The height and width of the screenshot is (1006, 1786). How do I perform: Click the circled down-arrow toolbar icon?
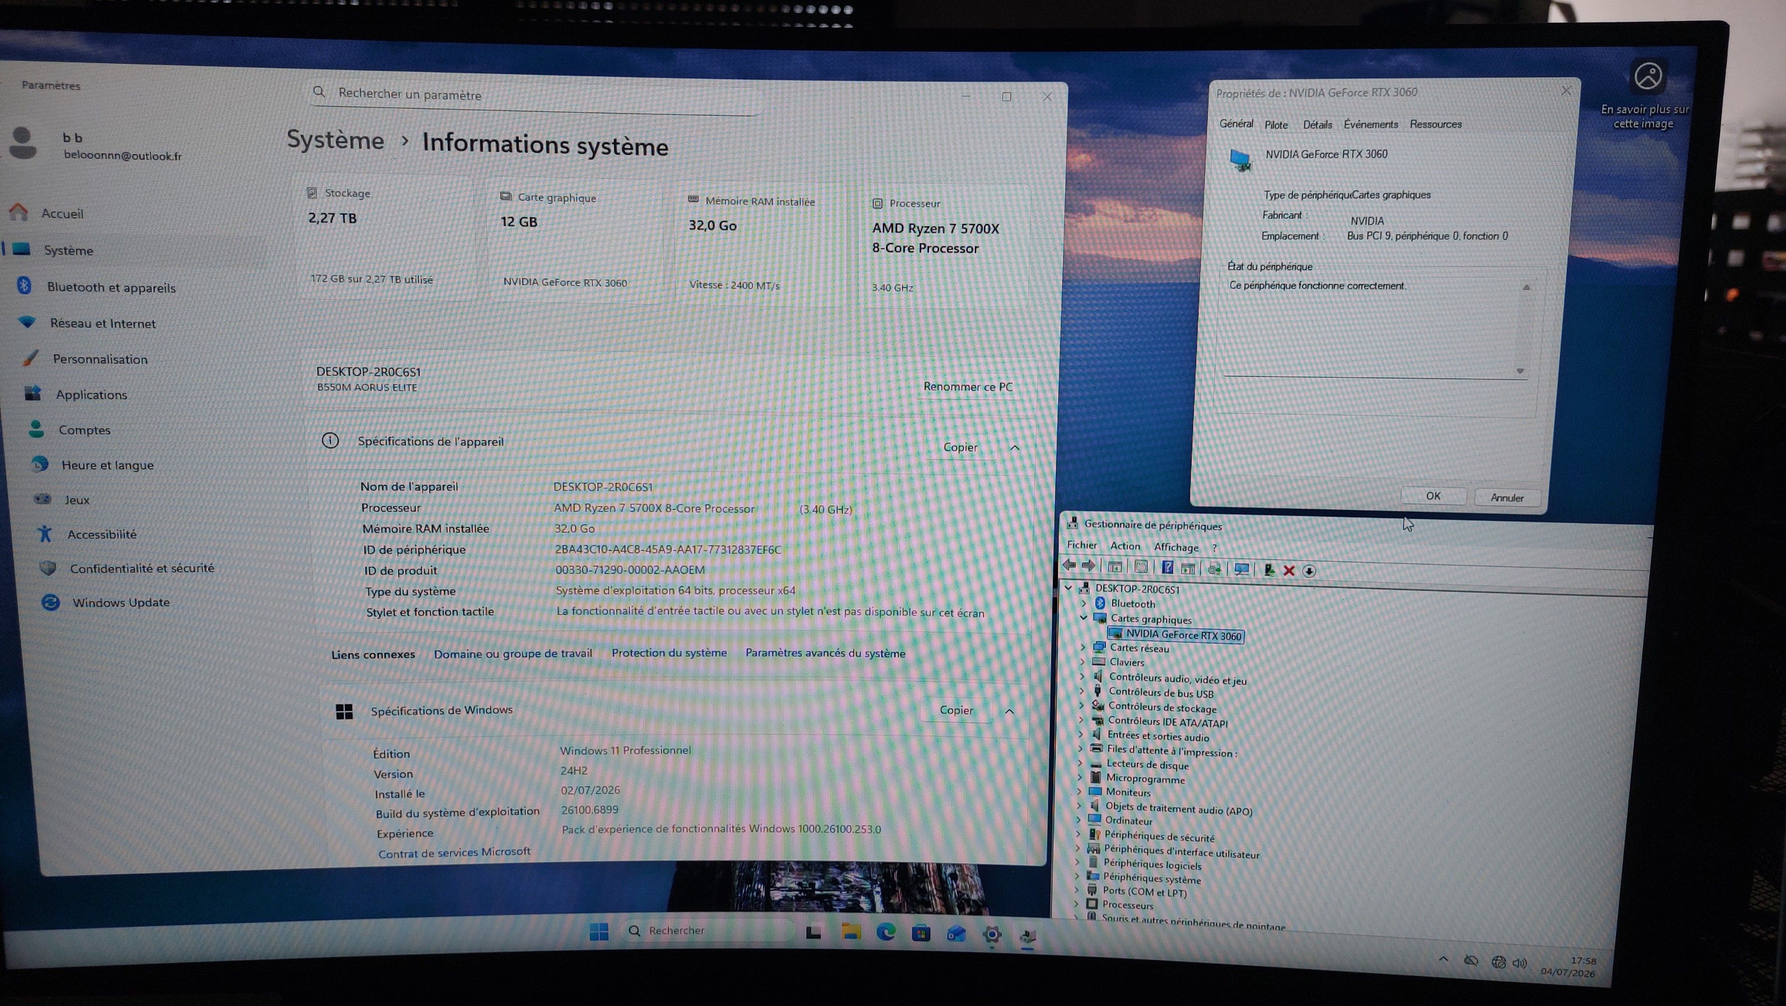tap(1309, 571)
